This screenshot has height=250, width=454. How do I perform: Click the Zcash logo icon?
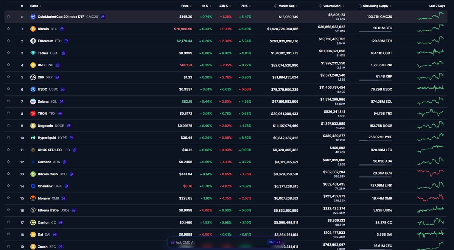[33, 247]
